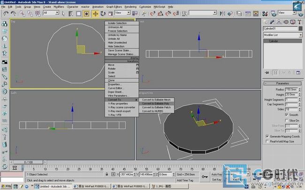Pick the Rectangular Selection Region icon
Viewport: 305px width, 190px height.
(78, 14)
